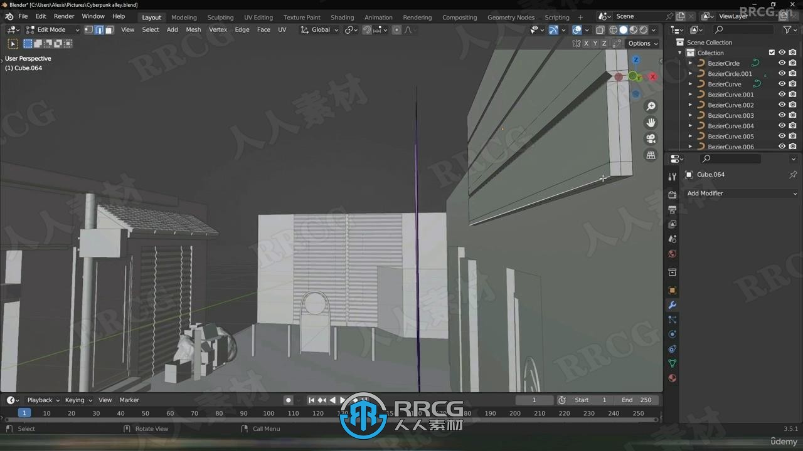The height and width of the screenshot is (451, 803).
Task: Open the Particles properties tab
Action: [673, 319]
